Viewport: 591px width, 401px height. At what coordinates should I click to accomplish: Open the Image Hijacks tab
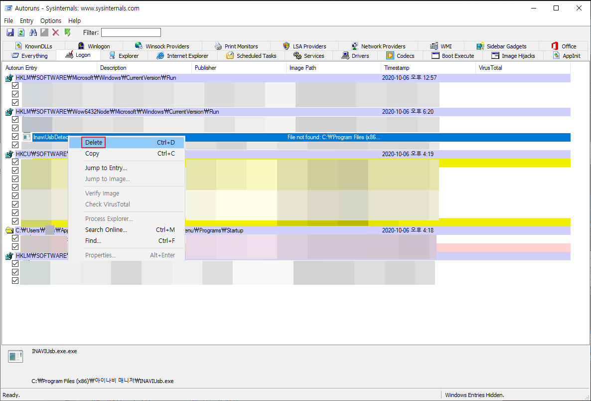click(x=513, y=56)
